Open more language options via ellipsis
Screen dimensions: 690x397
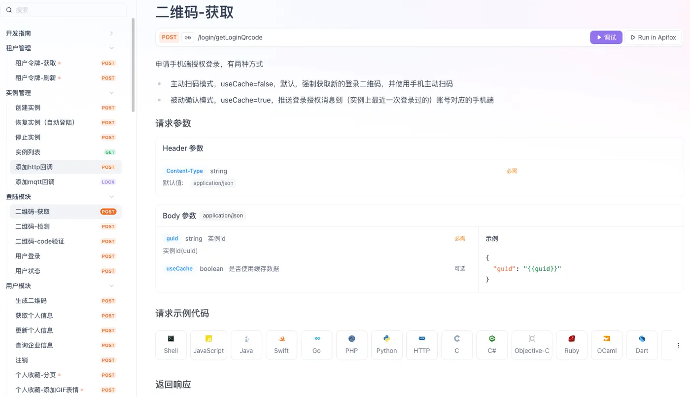pos(678,345)
